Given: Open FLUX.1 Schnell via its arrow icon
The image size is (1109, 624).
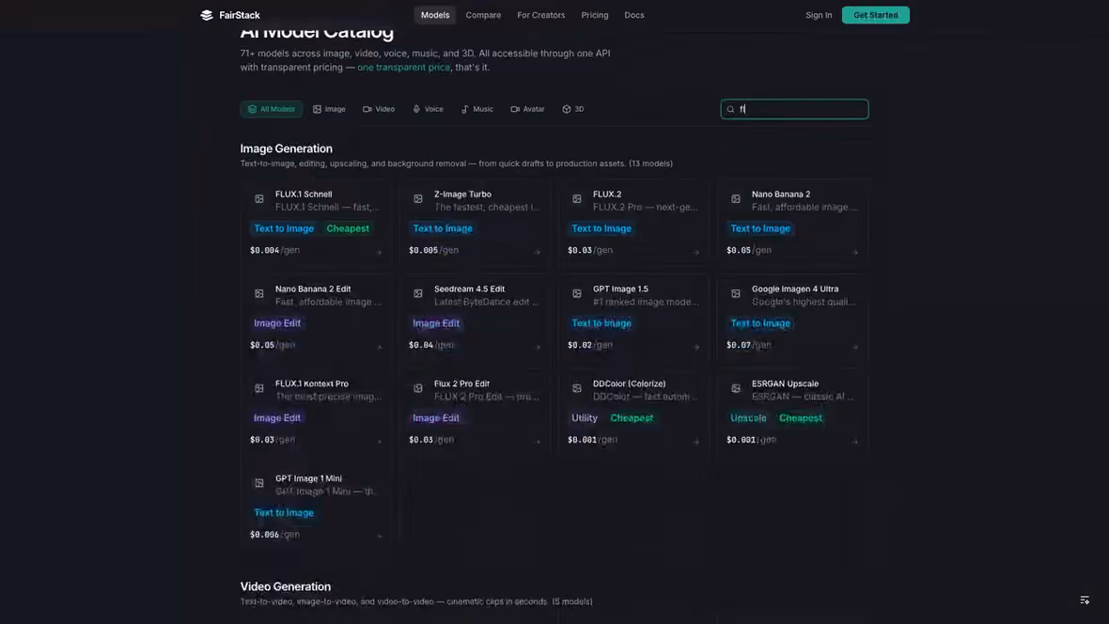Looking at the screenshot, I should click(x=379, y=252).
